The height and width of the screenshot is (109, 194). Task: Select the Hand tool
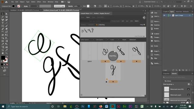(x=3, y=53)
